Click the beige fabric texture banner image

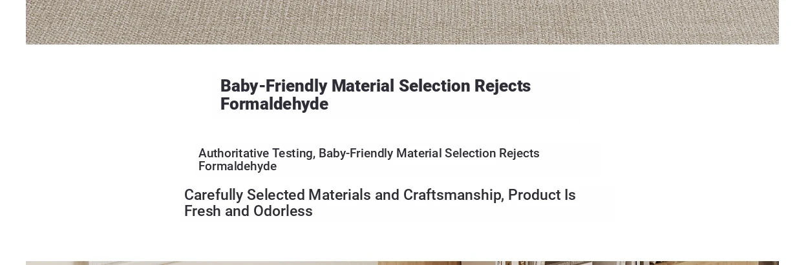click(x=402, y=22)
